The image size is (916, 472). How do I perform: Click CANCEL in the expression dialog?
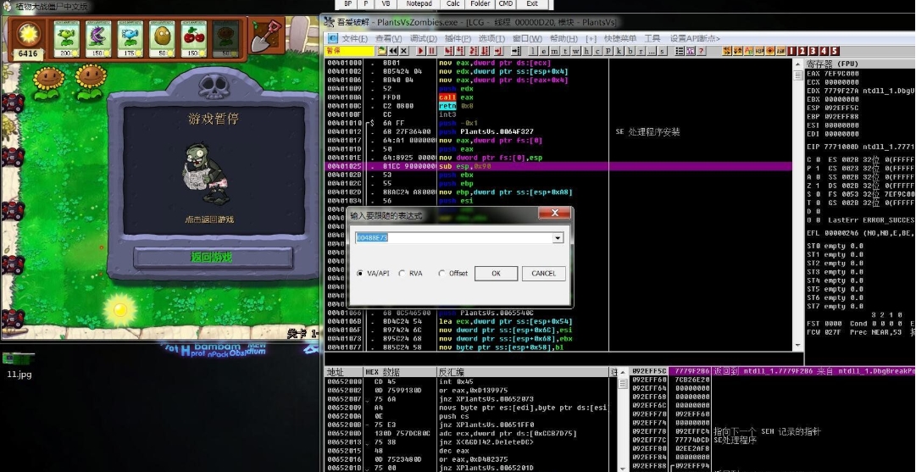click(543, 274)
